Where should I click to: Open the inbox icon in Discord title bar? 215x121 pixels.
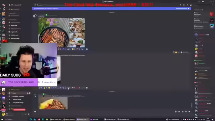pyautogui.click(x=199, y=1)
